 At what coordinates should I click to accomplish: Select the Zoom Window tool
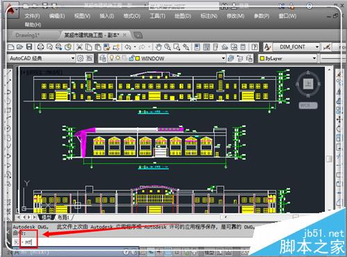pos(177,47)
